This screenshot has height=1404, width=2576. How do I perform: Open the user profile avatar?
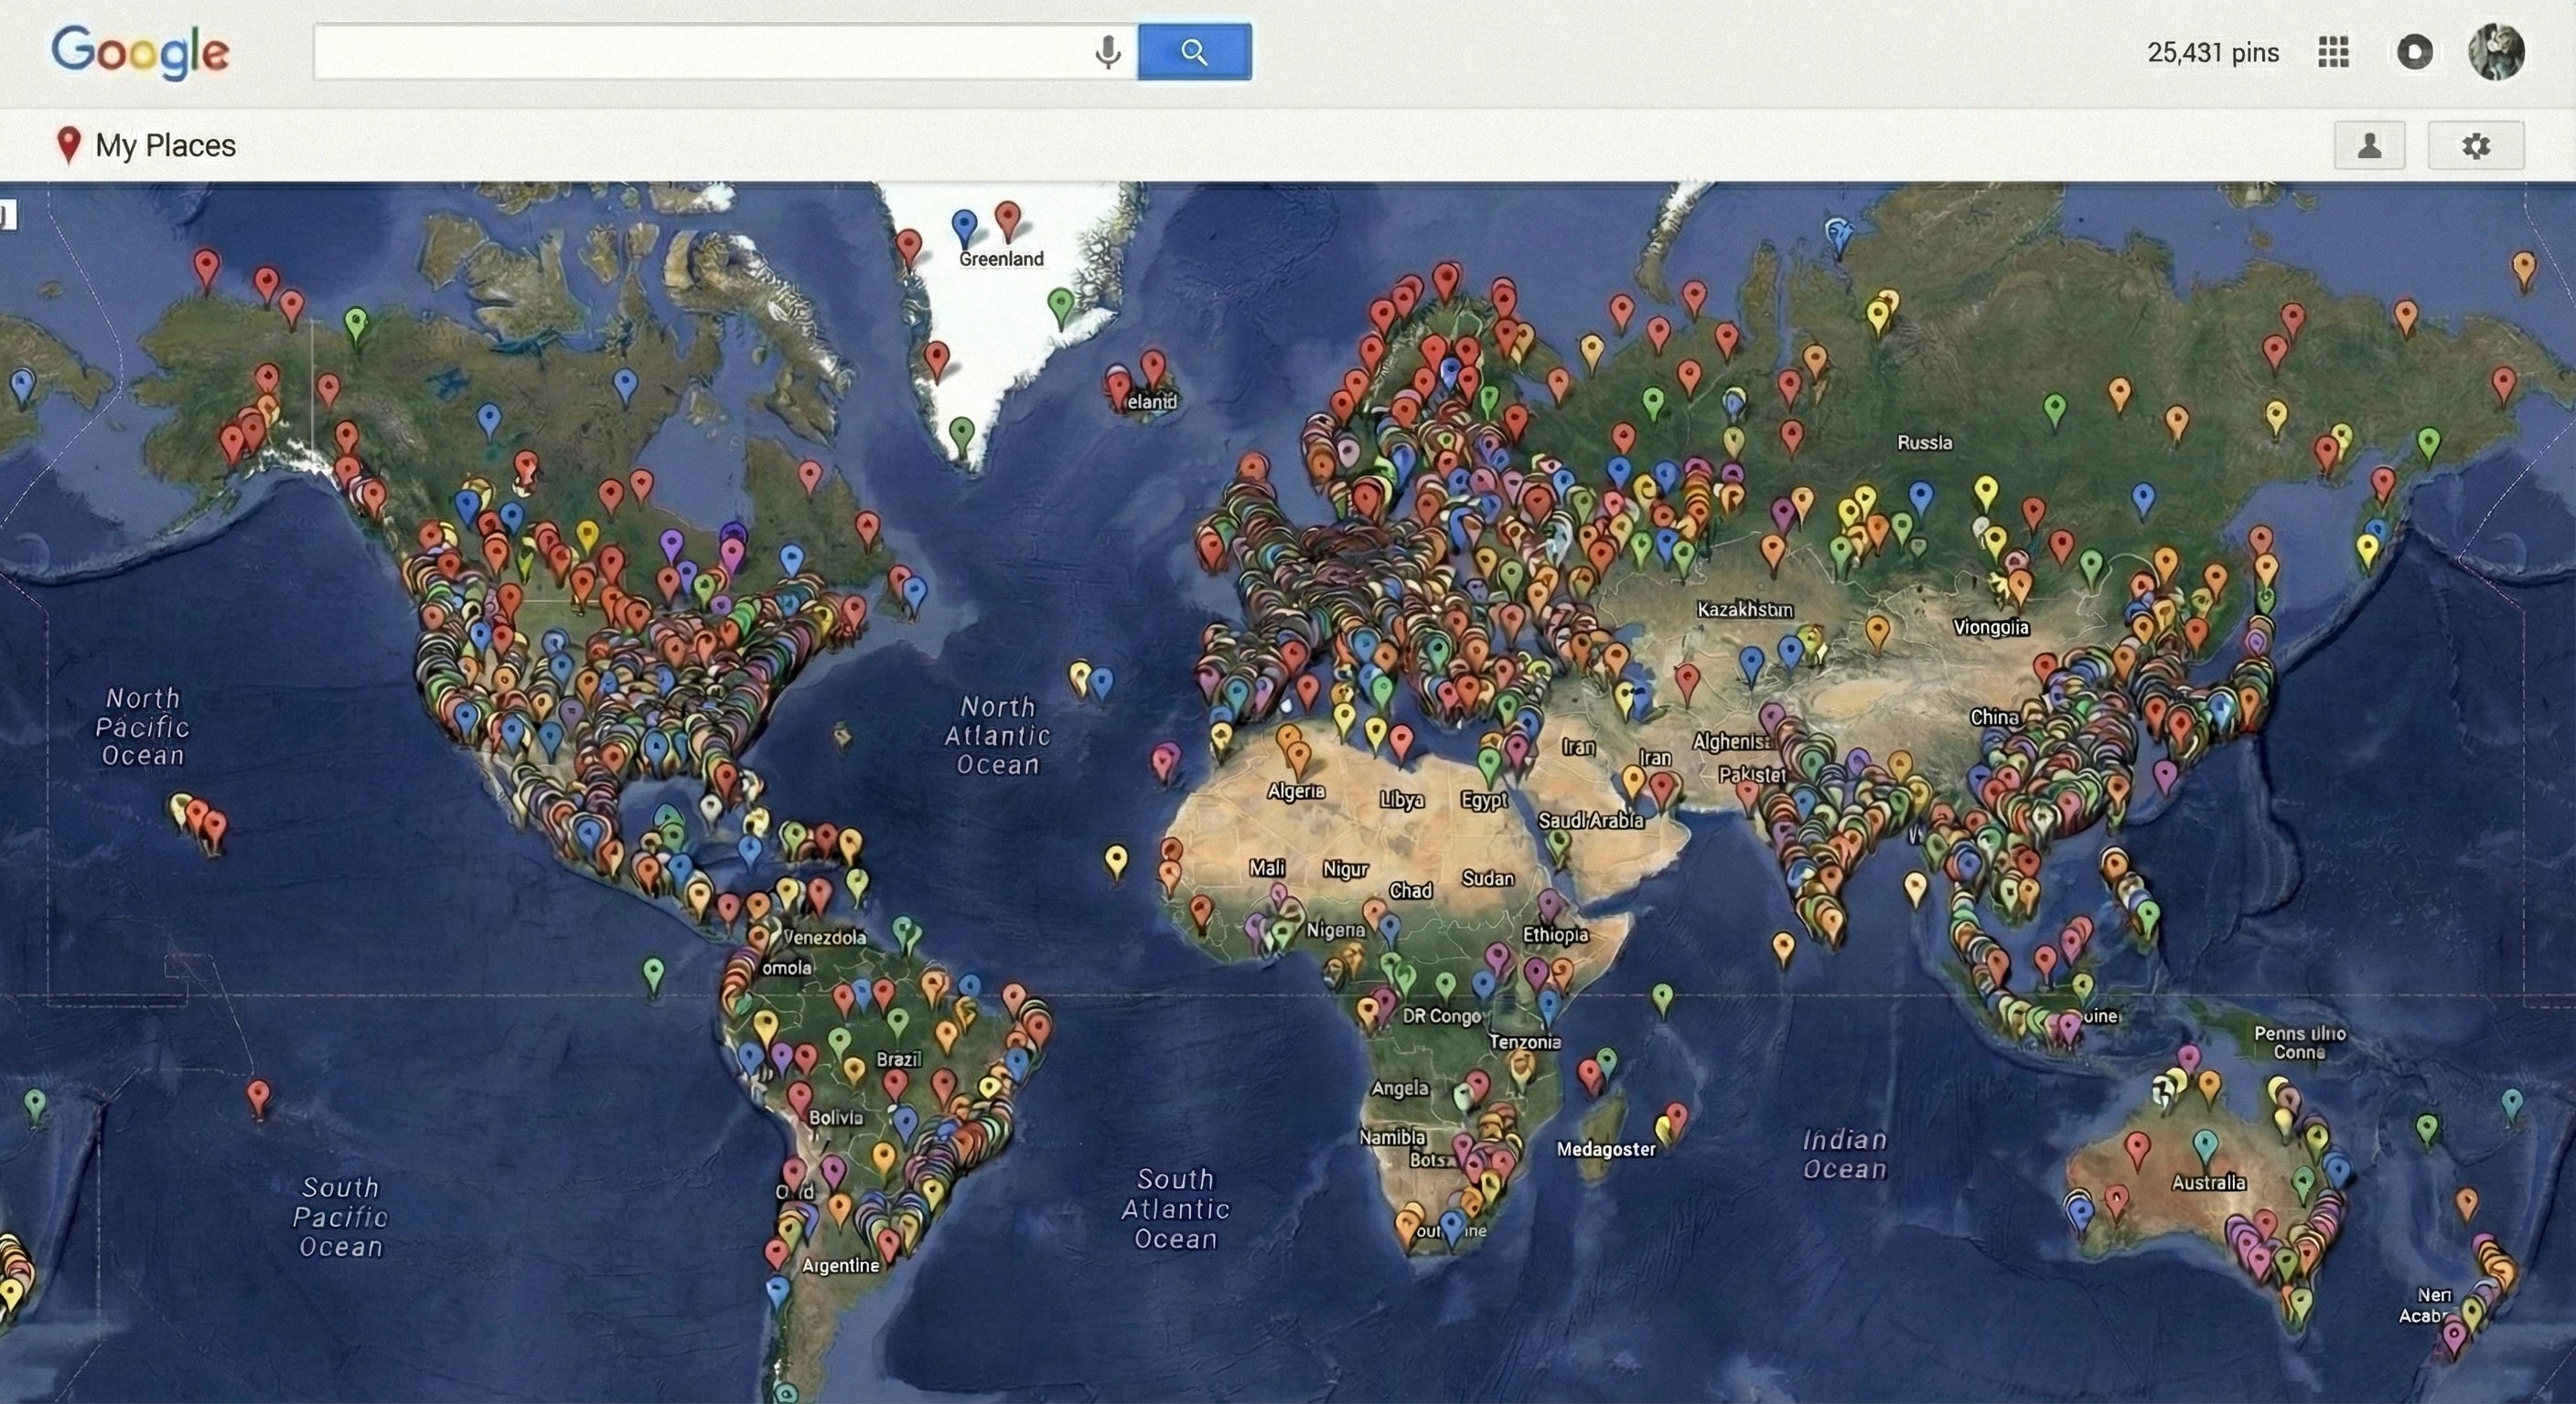coord(2496,52)
